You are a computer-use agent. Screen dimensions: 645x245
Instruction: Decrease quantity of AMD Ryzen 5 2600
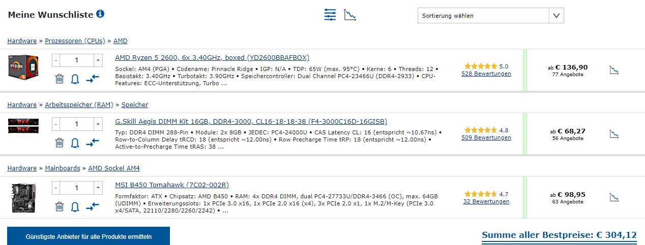point(56,60)
